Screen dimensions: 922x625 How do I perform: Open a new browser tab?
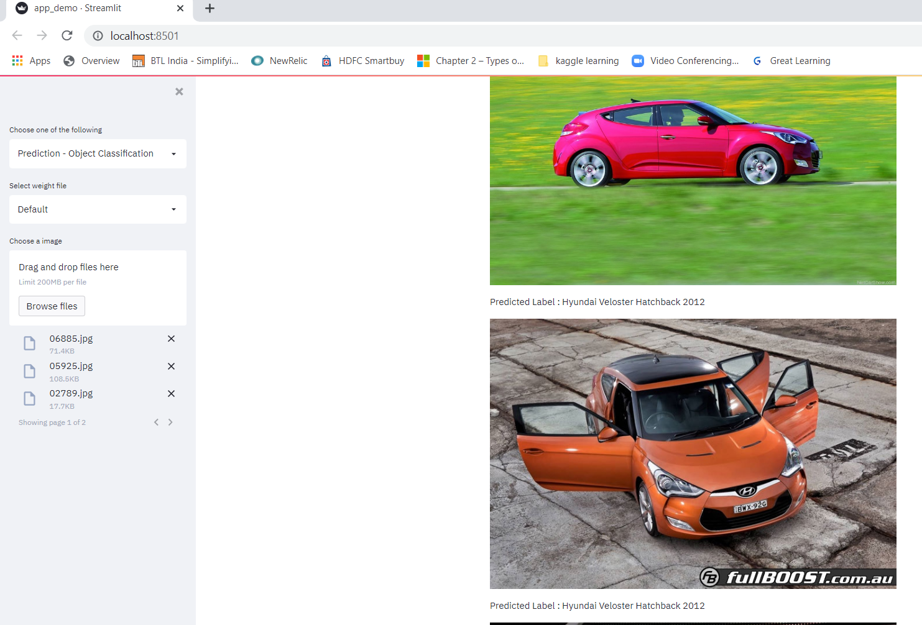pos(209,9)
